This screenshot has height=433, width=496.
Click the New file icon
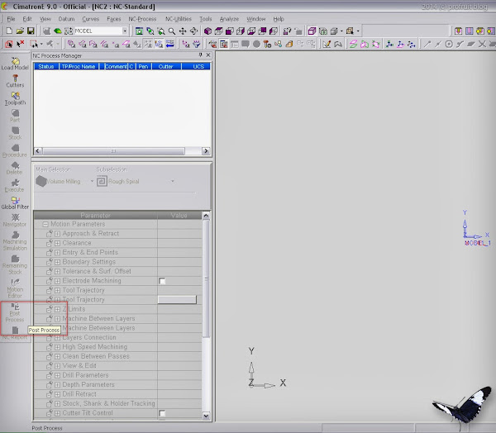click(9, 31)
